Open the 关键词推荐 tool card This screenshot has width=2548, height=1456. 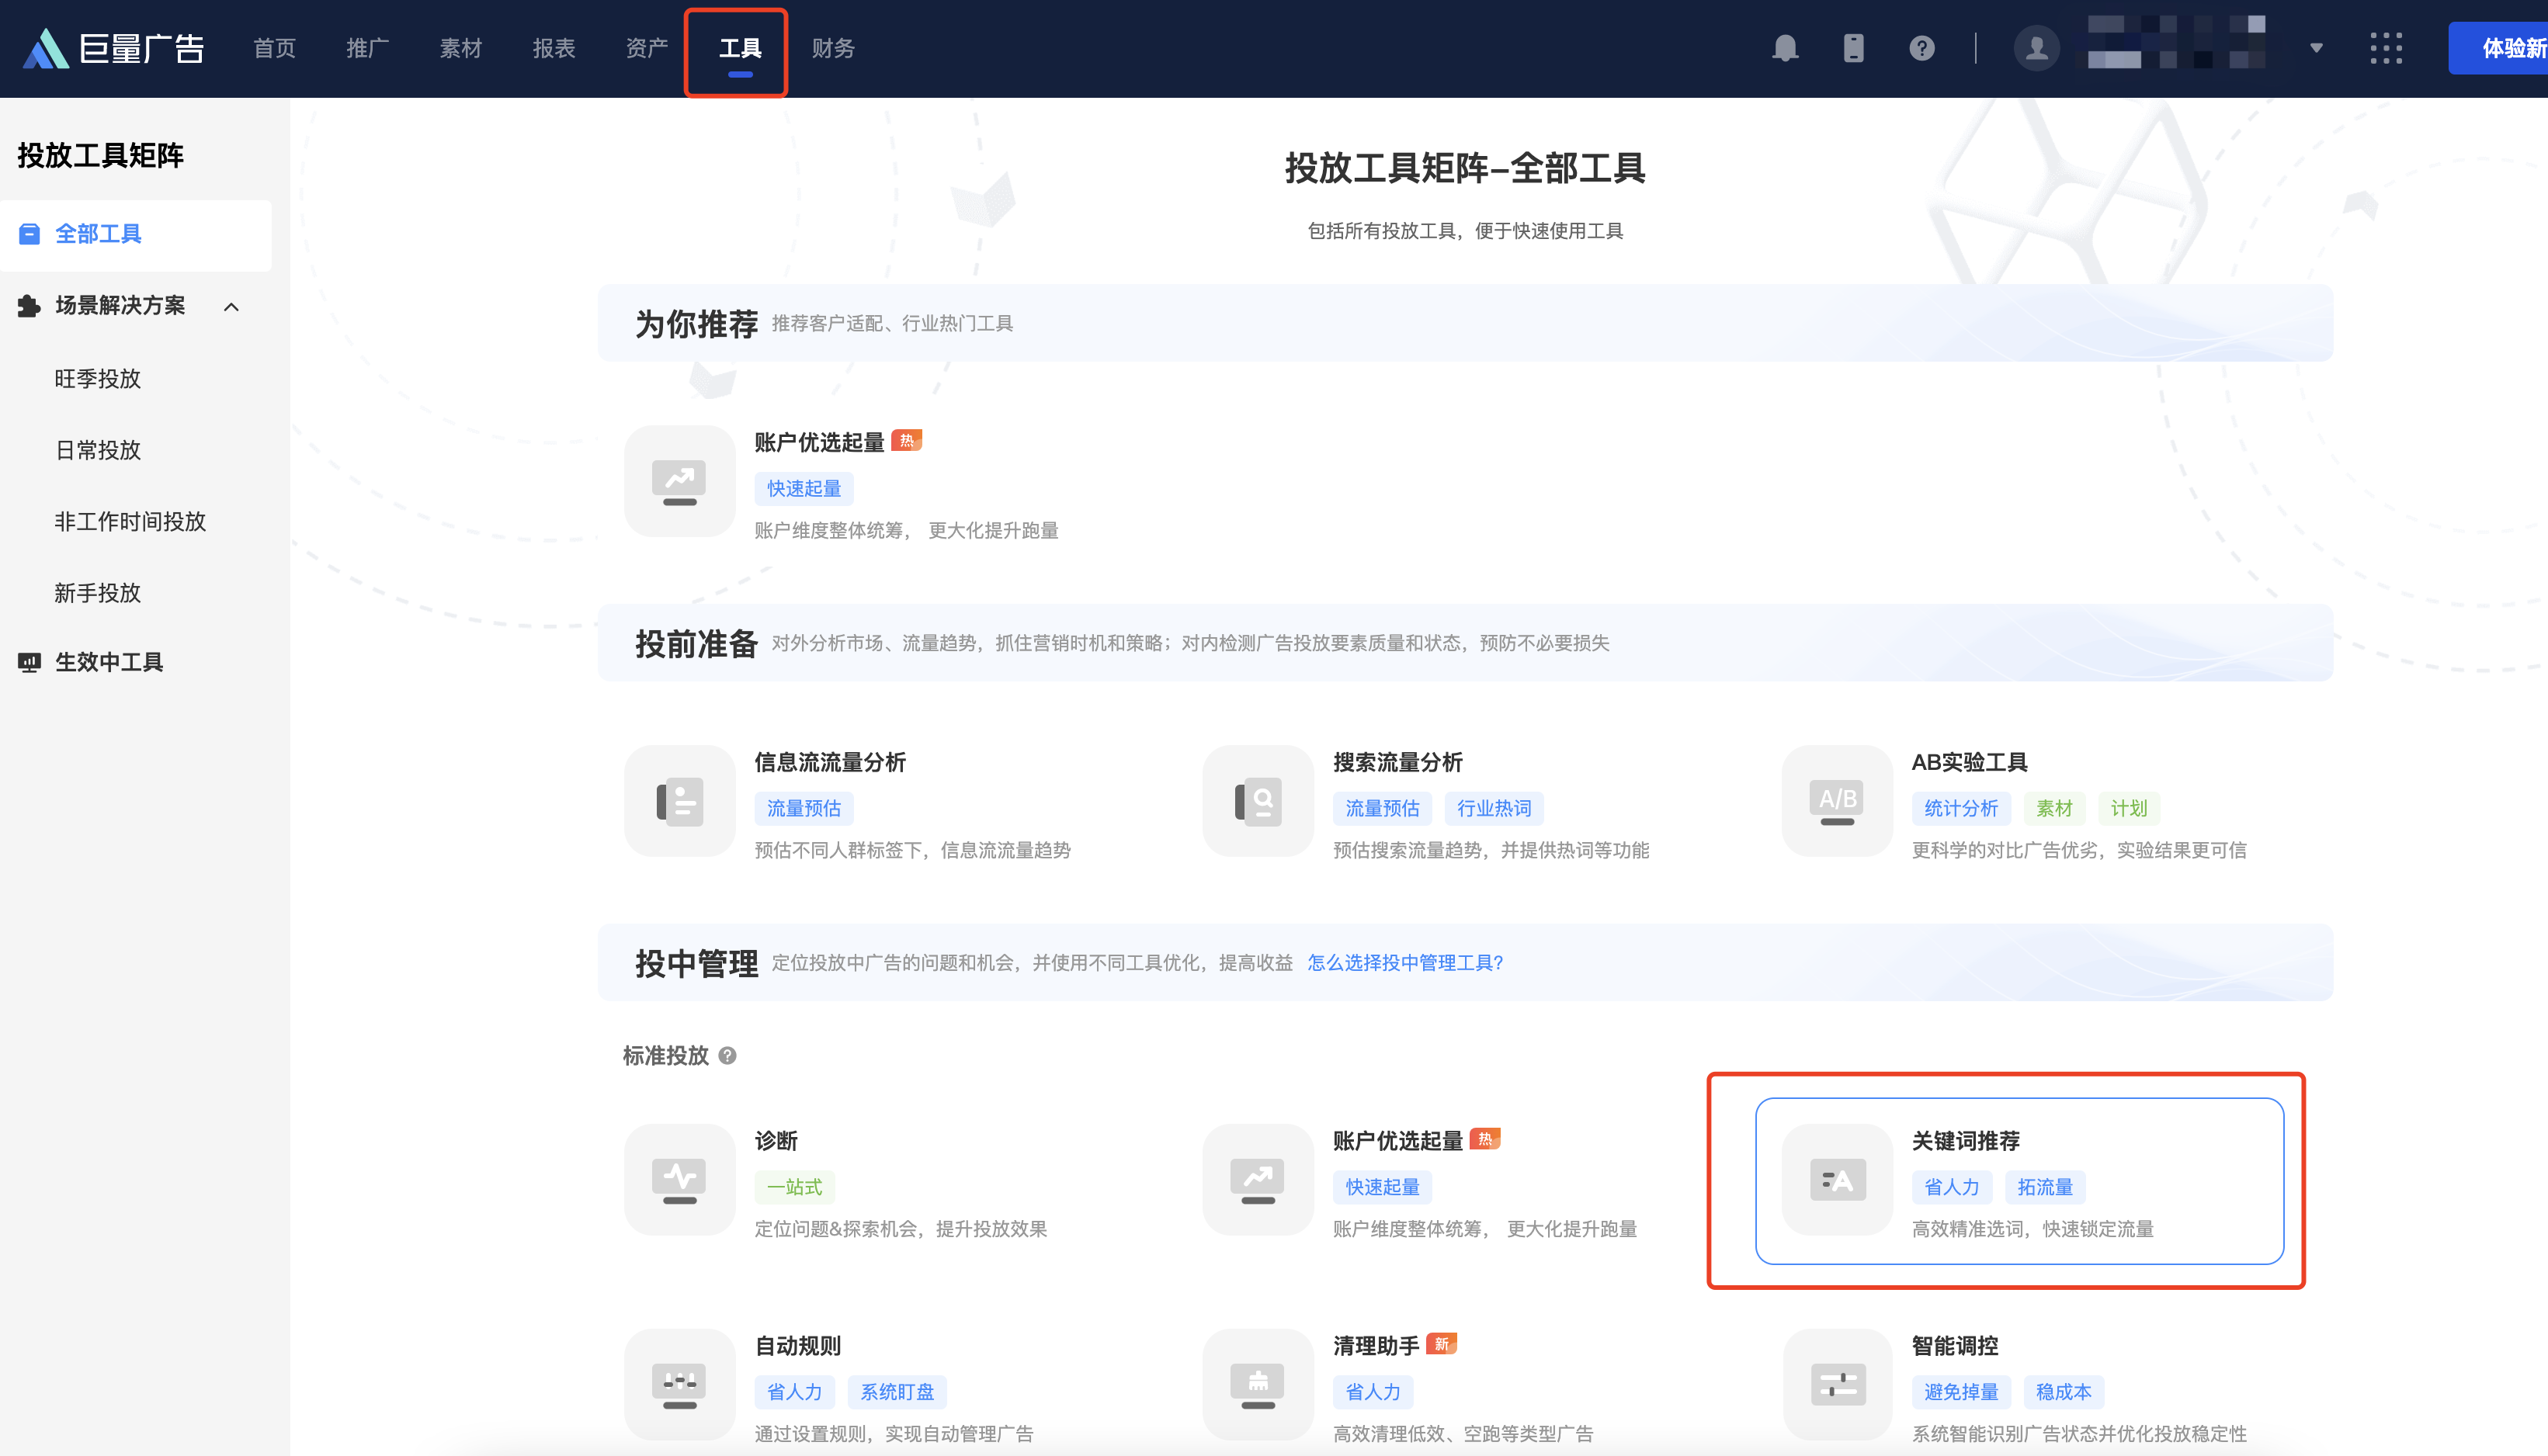[2019, 1181]
